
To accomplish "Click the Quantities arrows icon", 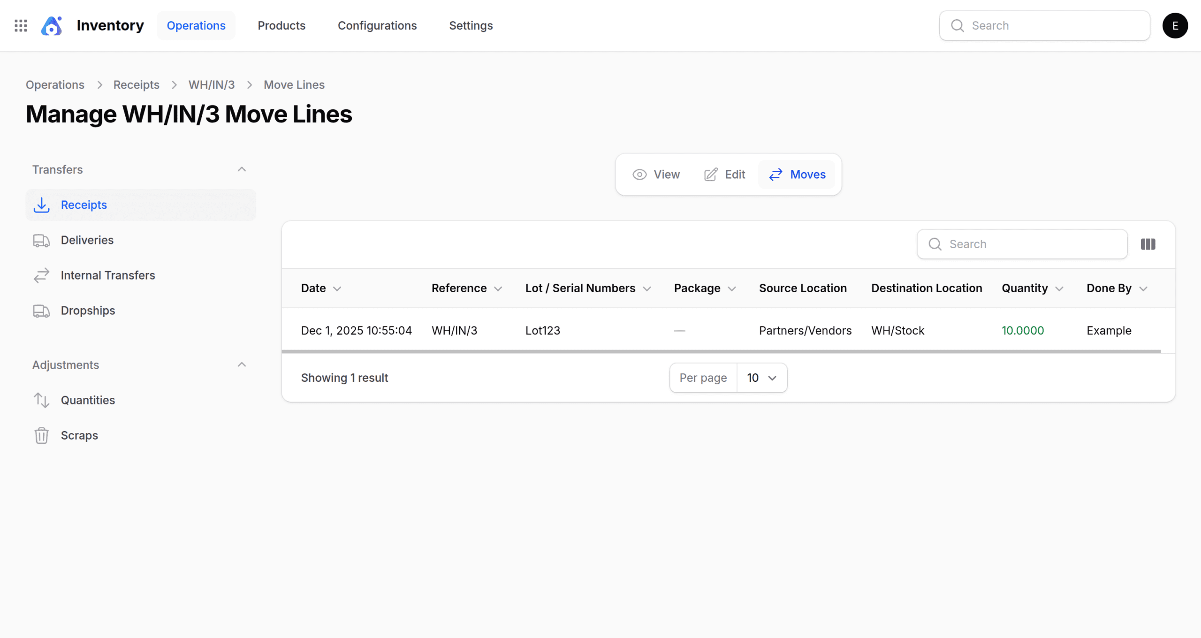I will click(x=41, y=400).
